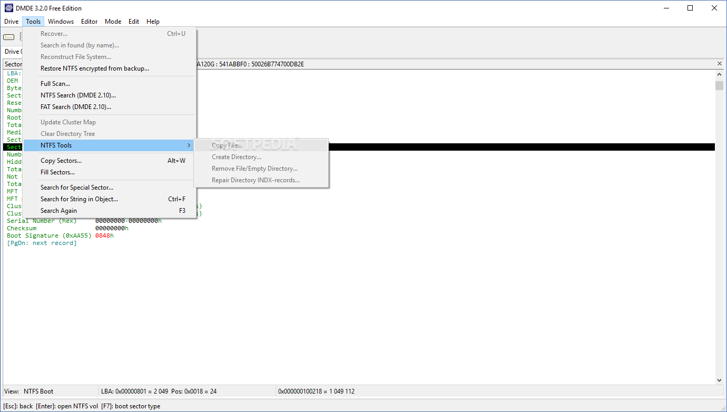The width and height of the screenshot is (727, 412).
Task: Click the Boot Signature 0848h value
Action: pyautogui.click(x=104, y=236)
